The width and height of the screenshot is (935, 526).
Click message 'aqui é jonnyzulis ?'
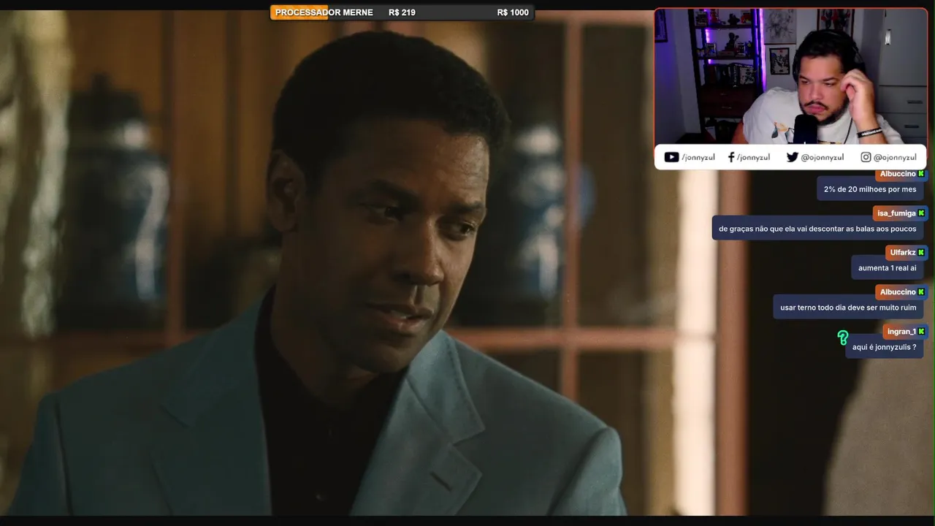point(884,347)
